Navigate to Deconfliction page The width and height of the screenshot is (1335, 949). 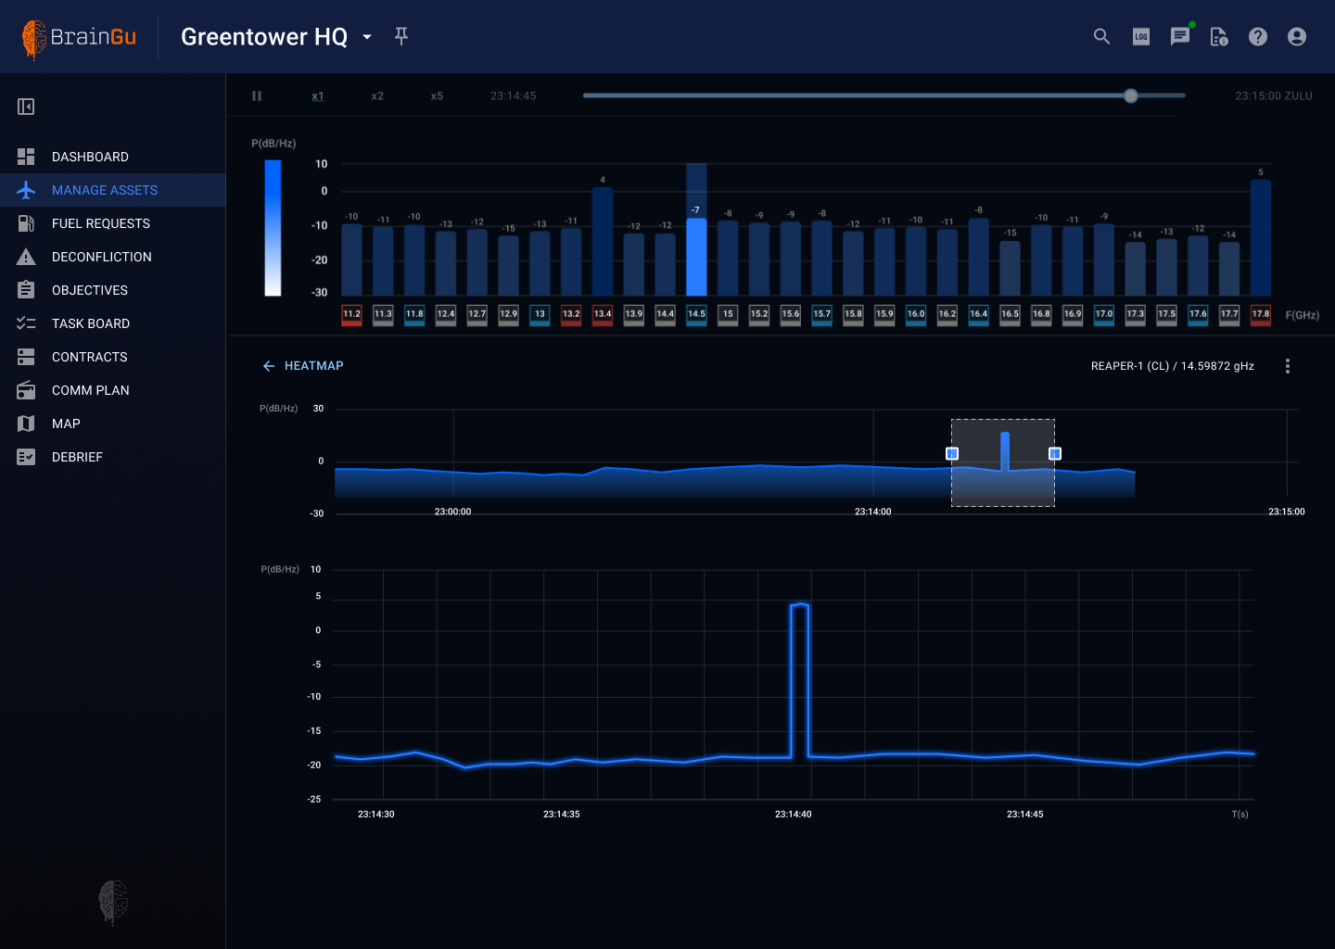coord(101,257)
